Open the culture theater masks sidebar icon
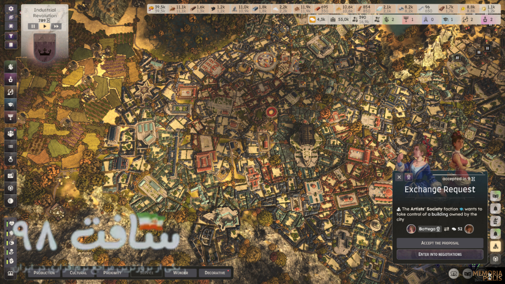505x284 pixels. [x=11, y=67]
